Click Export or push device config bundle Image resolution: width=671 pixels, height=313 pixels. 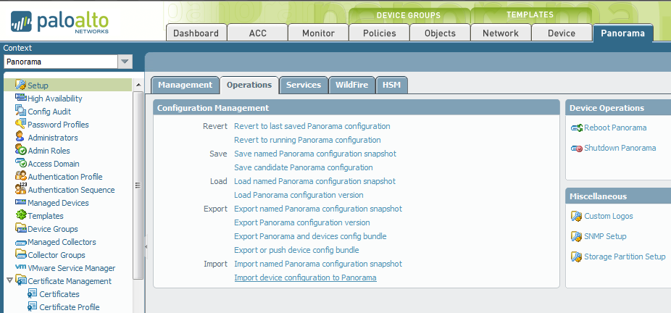296,250
